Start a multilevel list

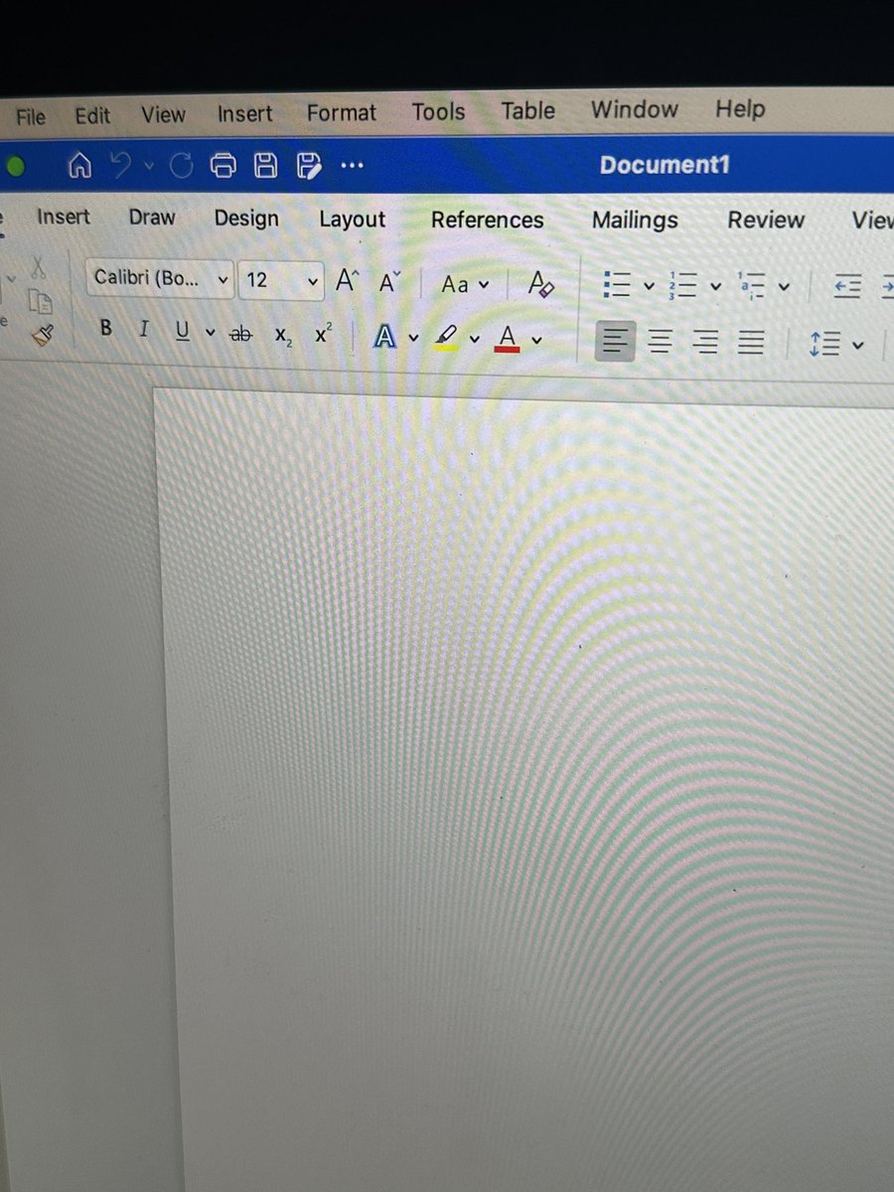[x=751, y=286]
